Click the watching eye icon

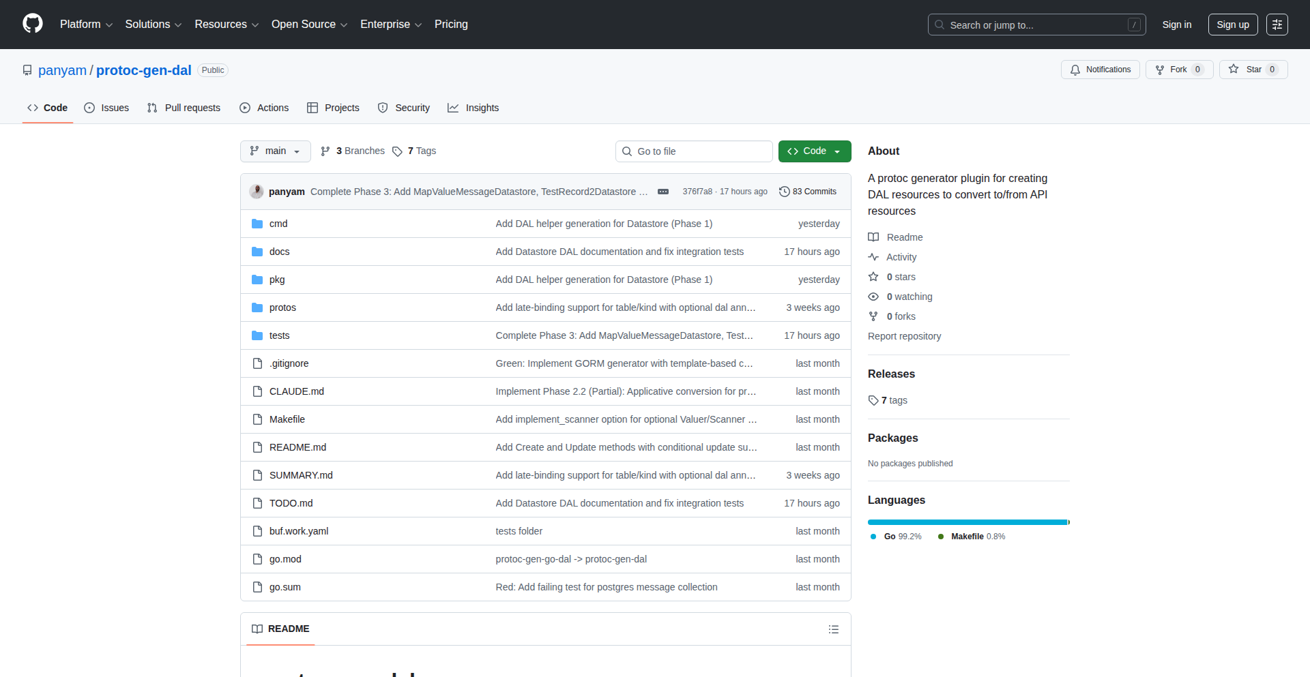pos(874,297)
